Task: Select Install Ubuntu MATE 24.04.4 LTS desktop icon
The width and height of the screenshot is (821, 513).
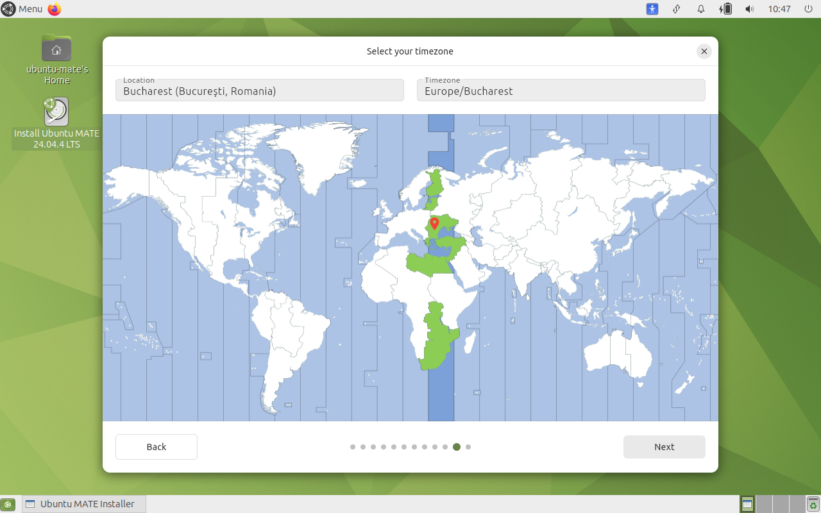Action: pos(56,123)
